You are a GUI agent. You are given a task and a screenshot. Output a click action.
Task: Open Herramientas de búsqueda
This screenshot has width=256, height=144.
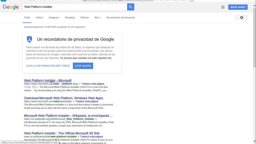coord(120,18)
